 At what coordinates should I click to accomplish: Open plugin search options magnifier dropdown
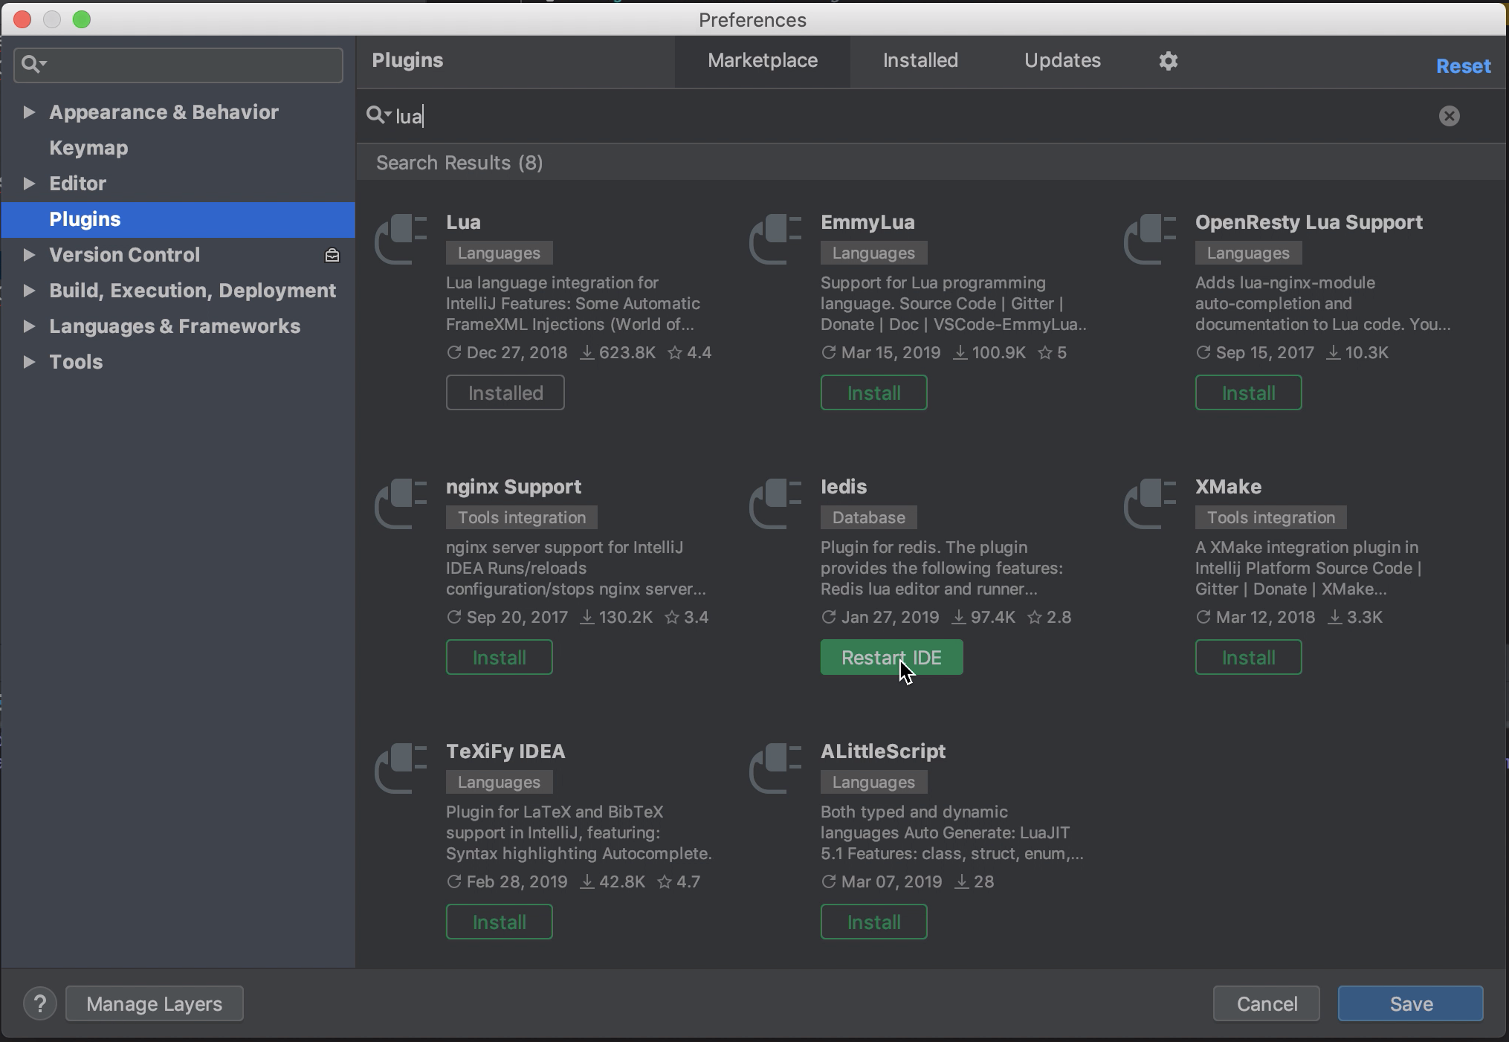(x=378, y=115)
